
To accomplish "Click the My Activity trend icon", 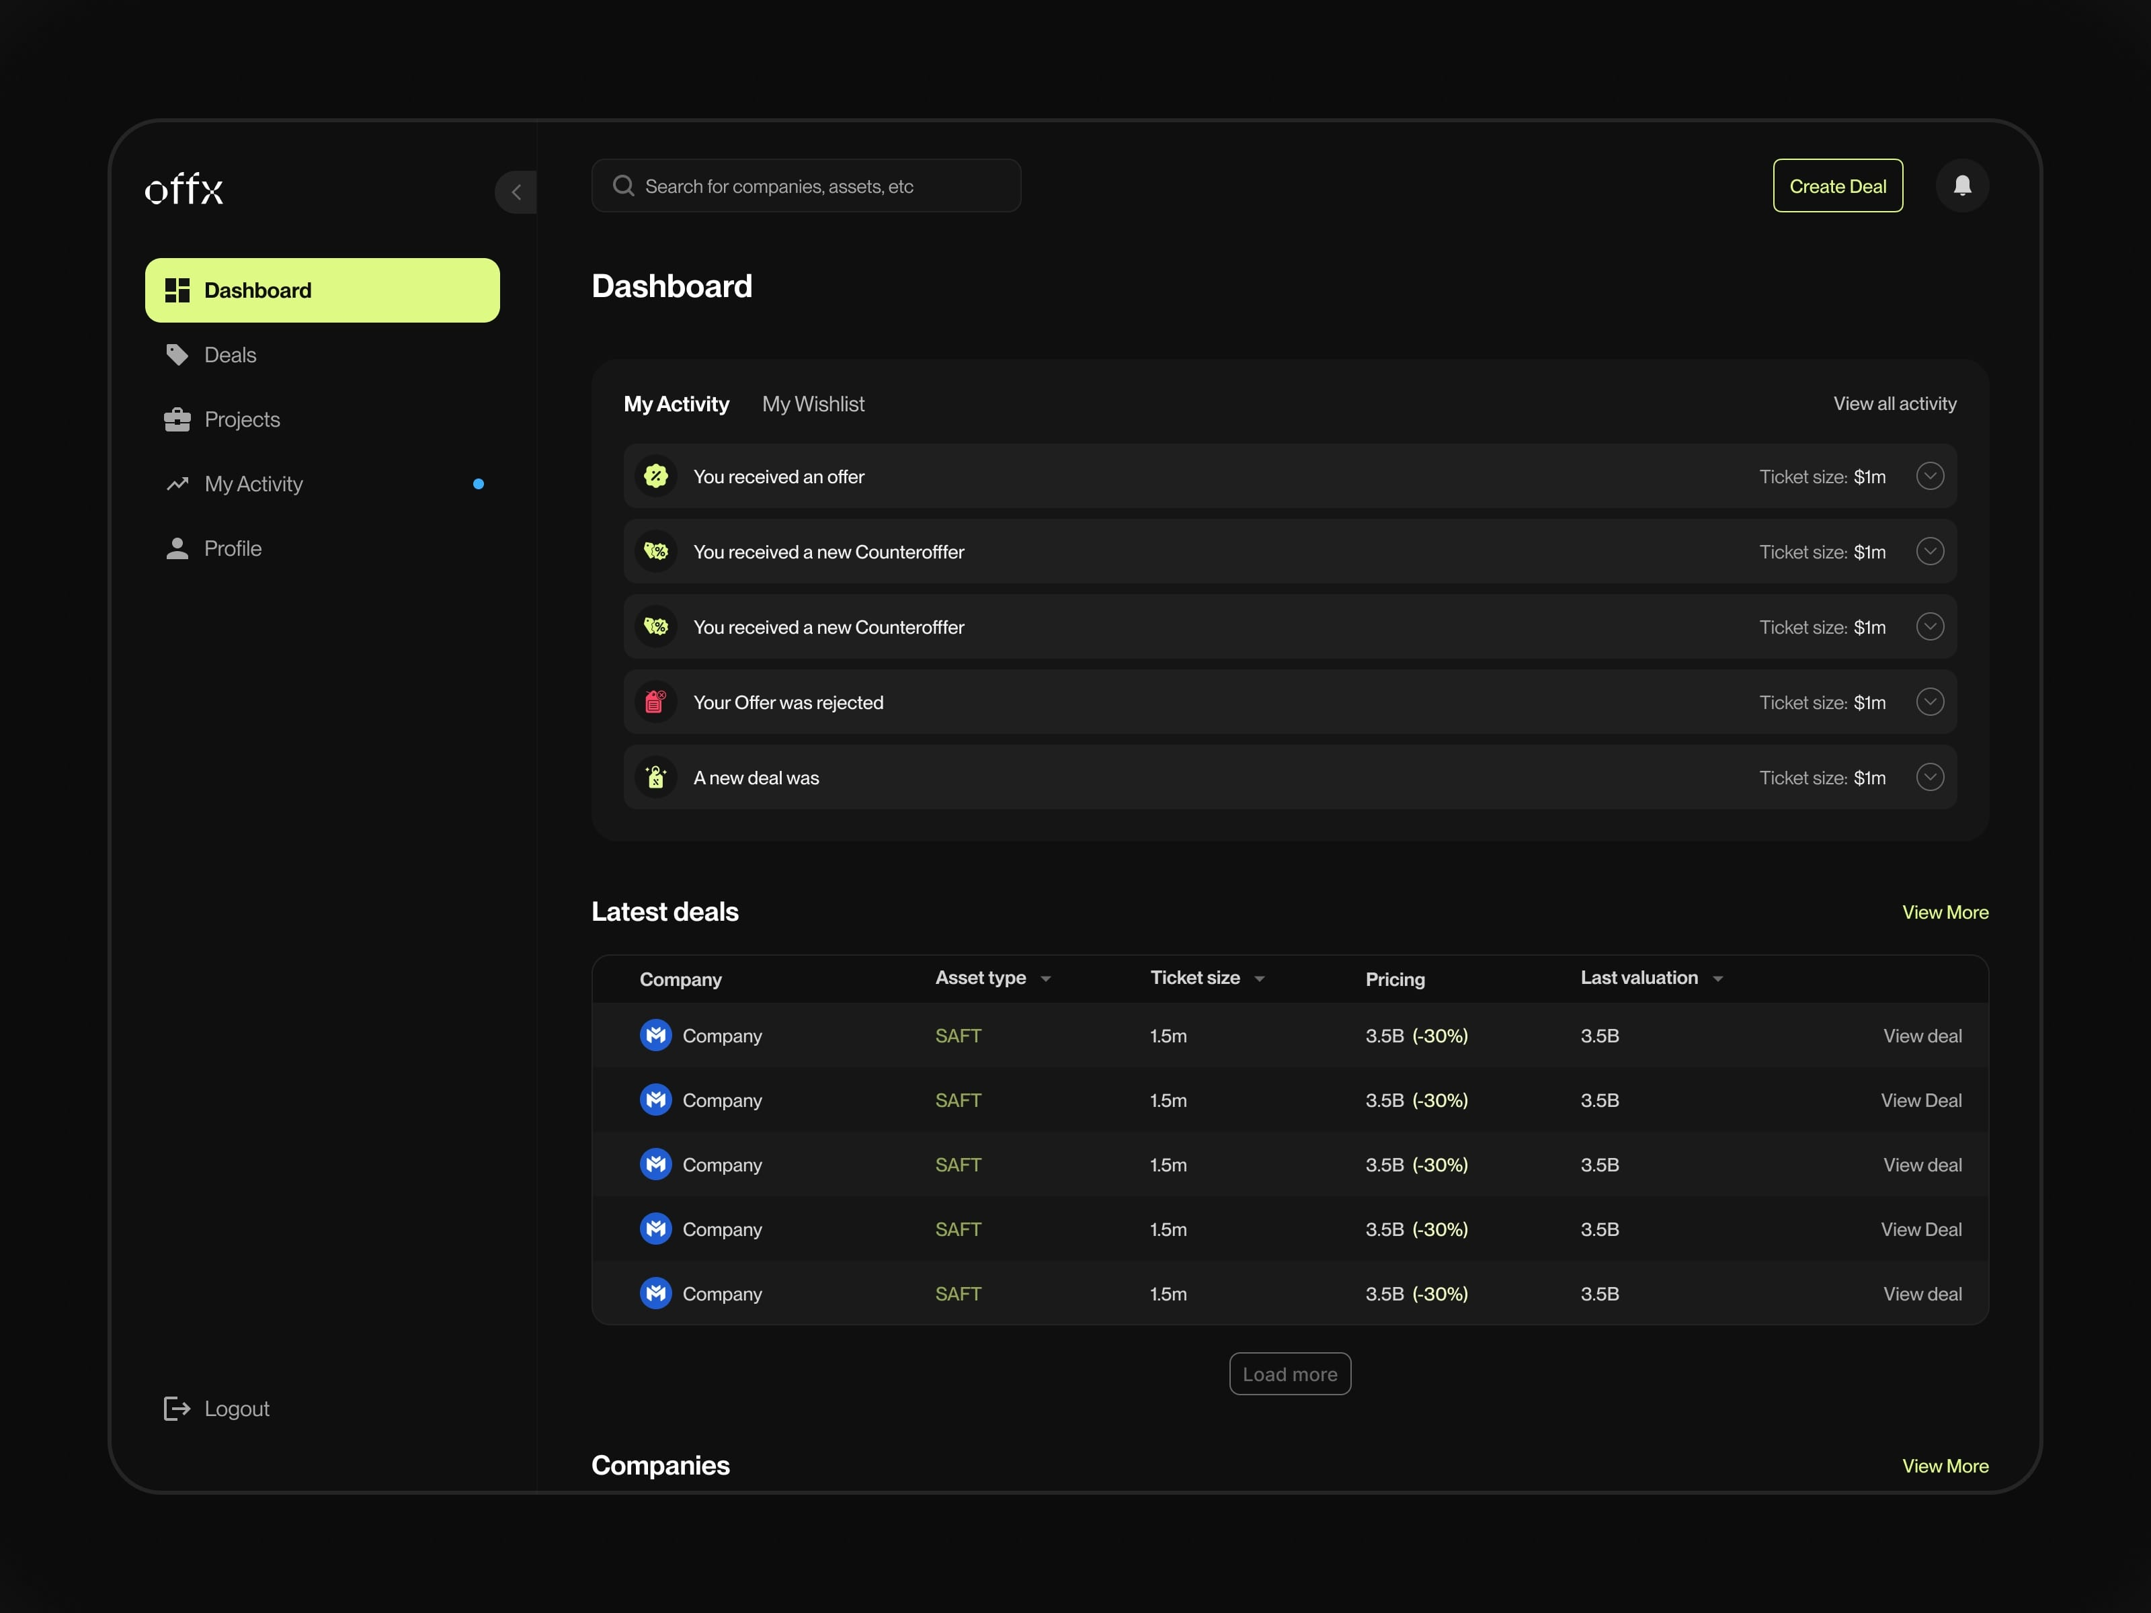I will (177, 484).
